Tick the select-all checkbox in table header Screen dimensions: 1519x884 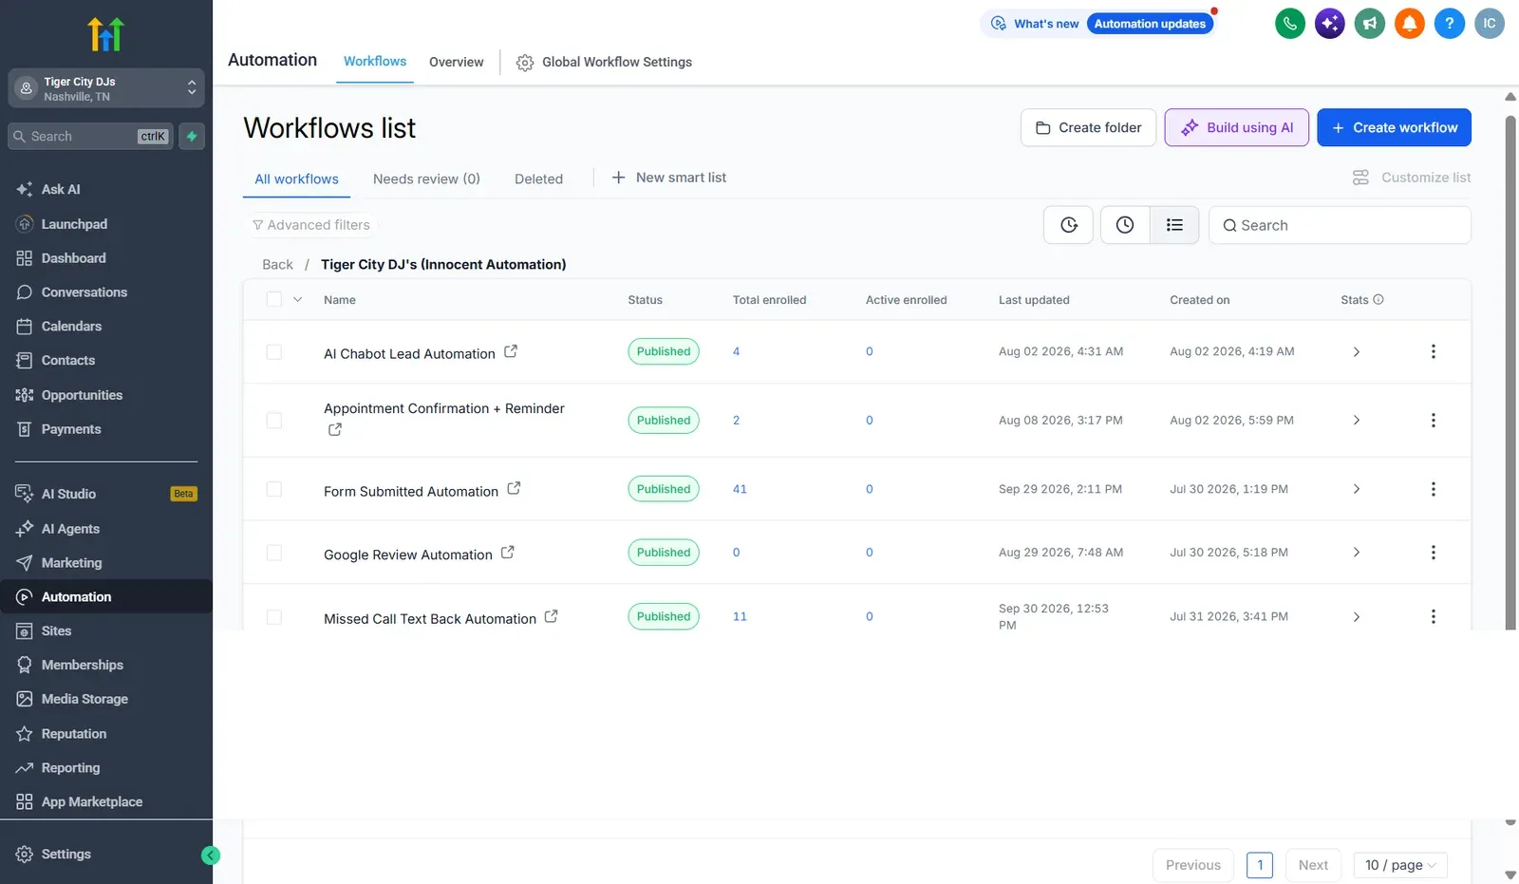[x=274, y=299]
